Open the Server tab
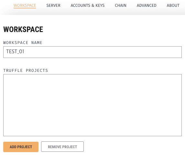The image size is (185, 155). click(53, 6)
